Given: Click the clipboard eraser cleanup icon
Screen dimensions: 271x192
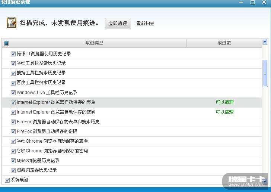Looking at the screenshot, I should pyautogui.click(x=12, y=22).
